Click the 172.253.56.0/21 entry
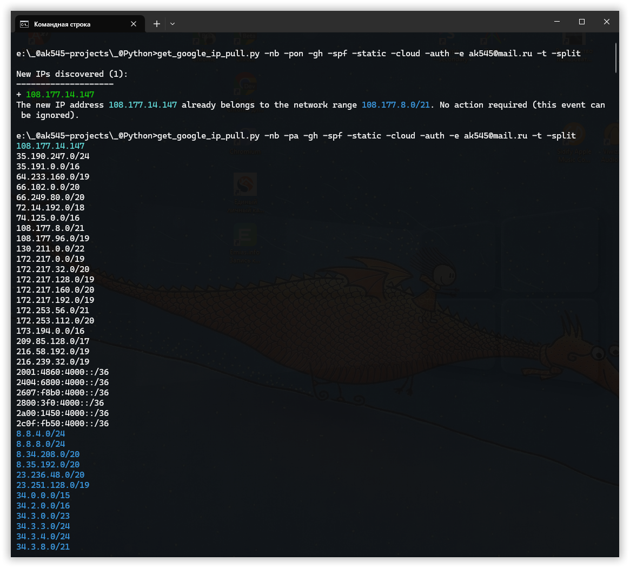The image size is (630, 568). pos(52,311)
